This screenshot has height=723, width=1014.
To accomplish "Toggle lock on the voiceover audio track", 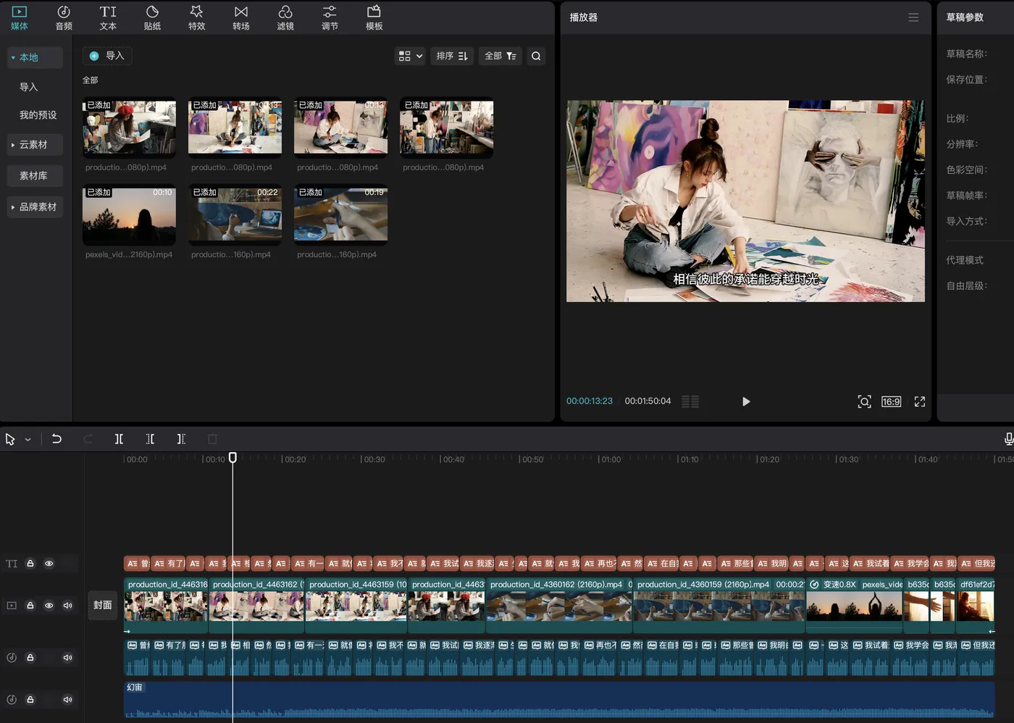I will (30, 658).
